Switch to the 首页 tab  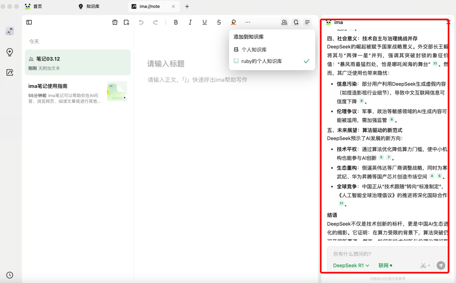pyautogui.click(x=33, y=6)
